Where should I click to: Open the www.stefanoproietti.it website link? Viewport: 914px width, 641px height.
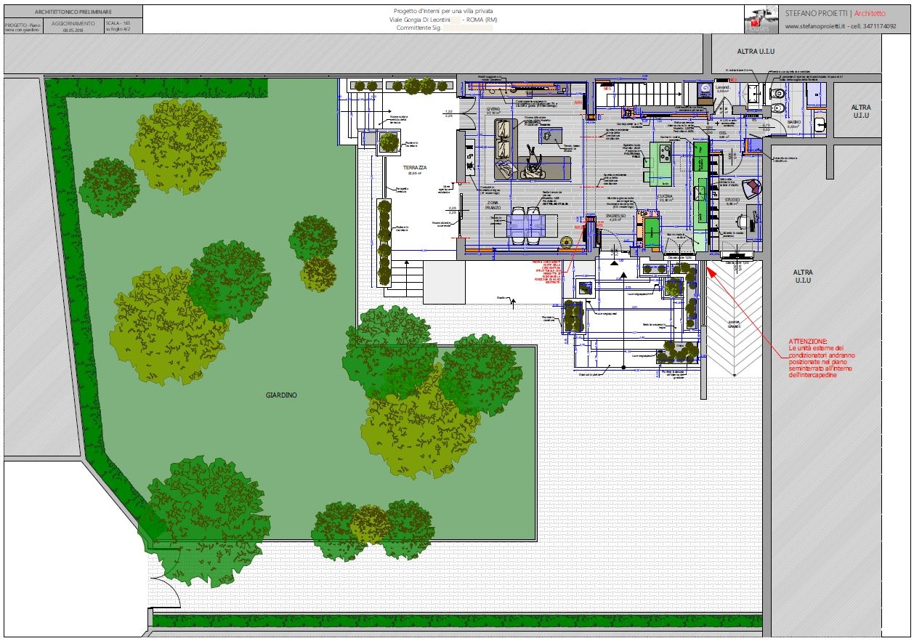click(817, 26)
